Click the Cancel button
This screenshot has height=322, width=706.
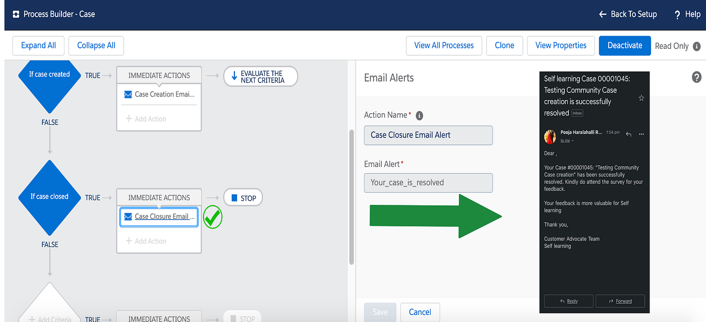[420, 312]
